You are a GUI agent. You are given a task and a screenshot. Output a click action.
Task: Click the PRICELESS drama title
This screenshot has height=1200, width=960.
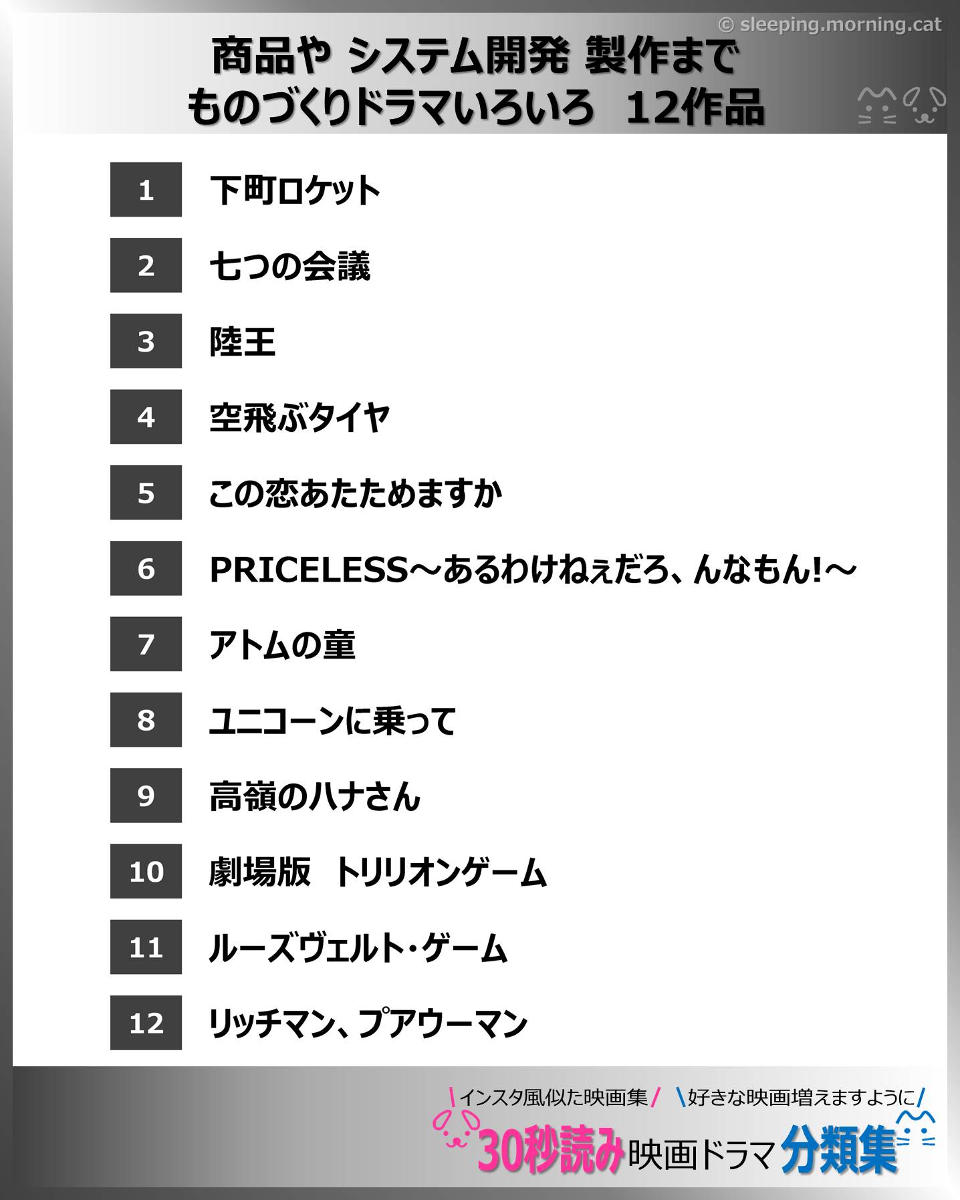point(532,570)
